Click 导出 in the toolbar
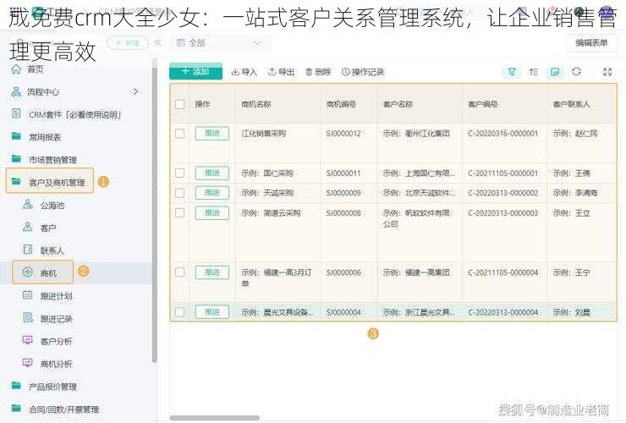 pyautogui.click(x=281, y=72)
